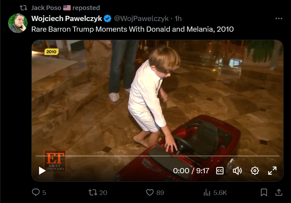Image resolution: width=291 pixels, height=203 pixels.
Task: Repost this tweet with the retweet icon
Action: 93,192
